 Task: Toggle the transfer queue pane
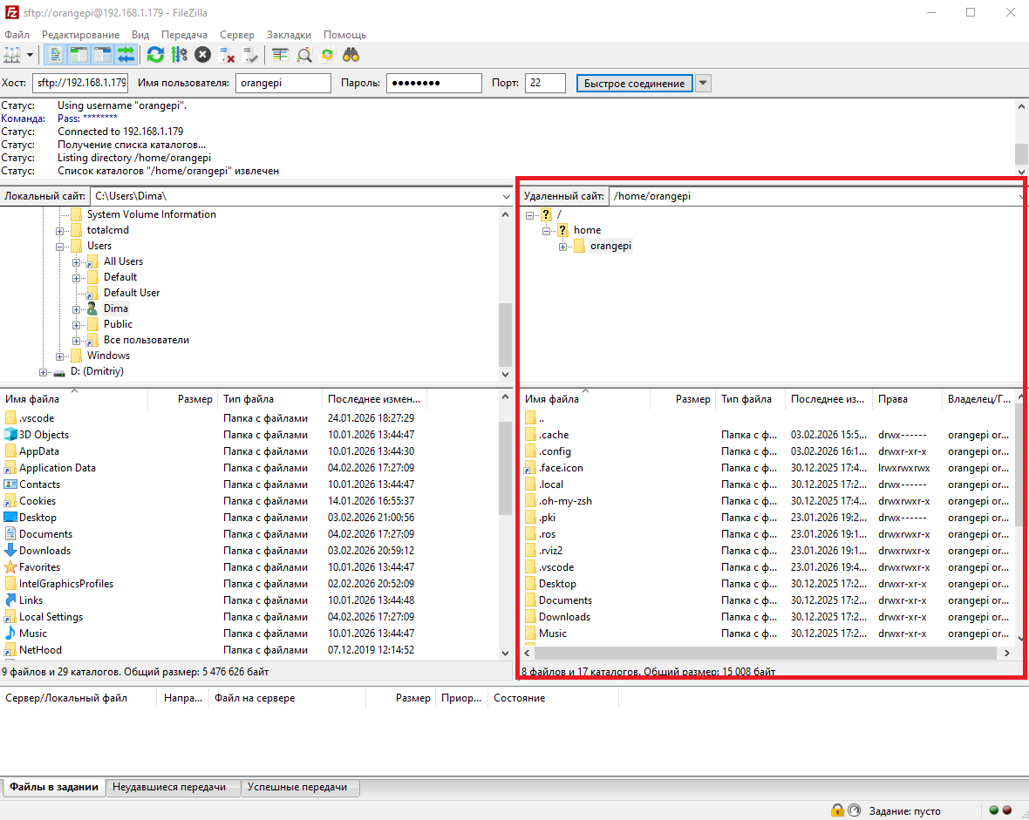pyautogui.click(x=125, y=54)
